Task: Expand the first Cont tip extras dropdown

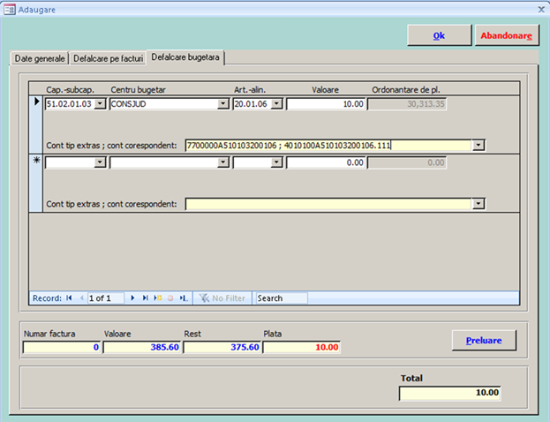Action: coord(478,146)
